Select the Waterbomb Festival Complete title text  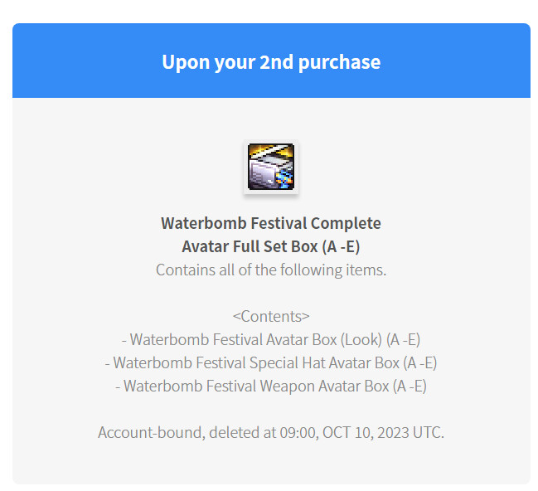click(271, 224)
